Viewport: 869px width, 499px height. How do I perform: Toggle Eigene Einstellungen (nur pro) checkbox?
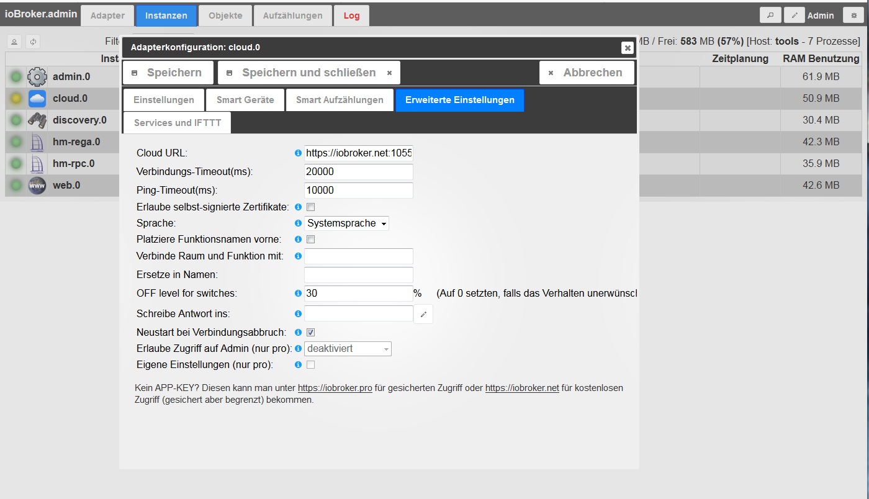[x=311, y=365]
